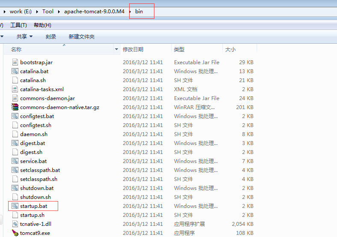Click the shutdown.bat batch file icon
Viewport: 337px width, 237px height.
pos(15,188)
